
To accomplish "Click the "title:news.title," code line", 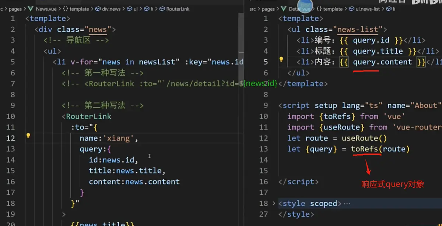I will 127,171.
